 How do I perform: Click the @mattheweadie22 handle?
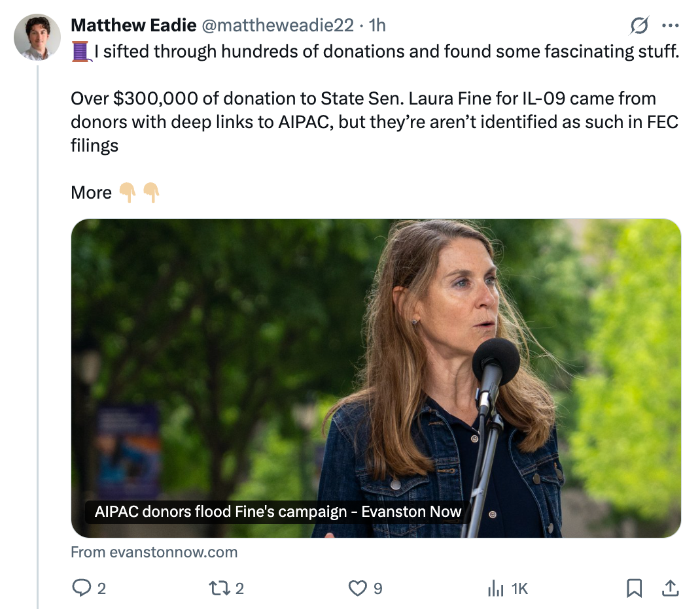[279, 25]
